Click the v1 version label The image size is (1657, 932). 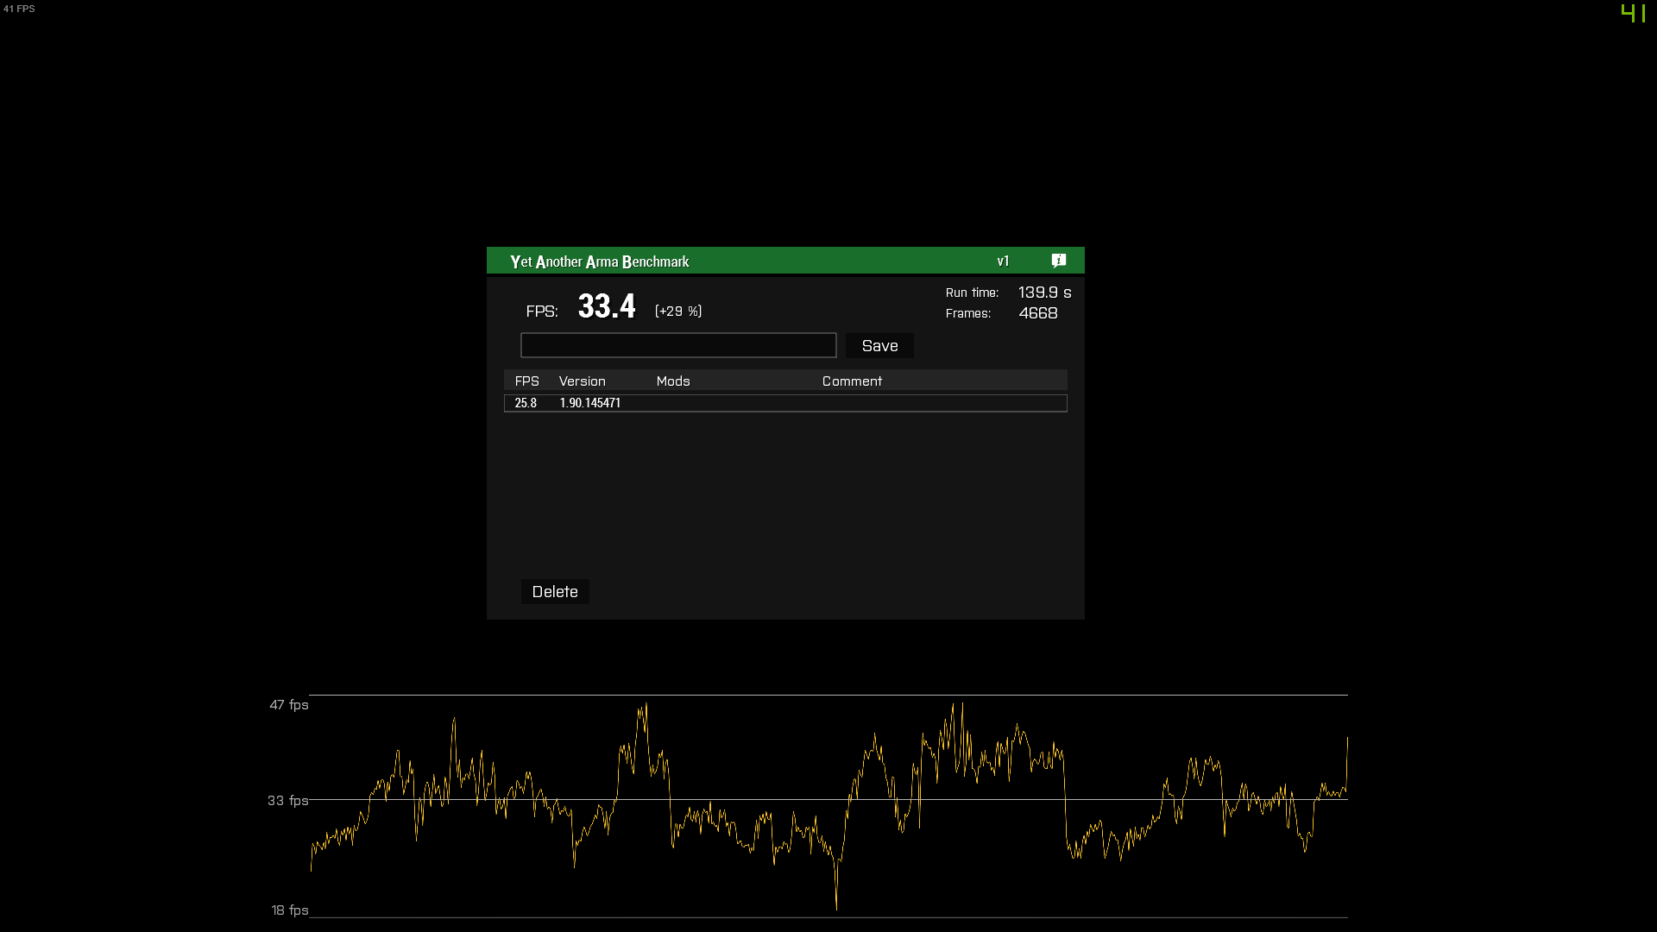(1003, 261)
